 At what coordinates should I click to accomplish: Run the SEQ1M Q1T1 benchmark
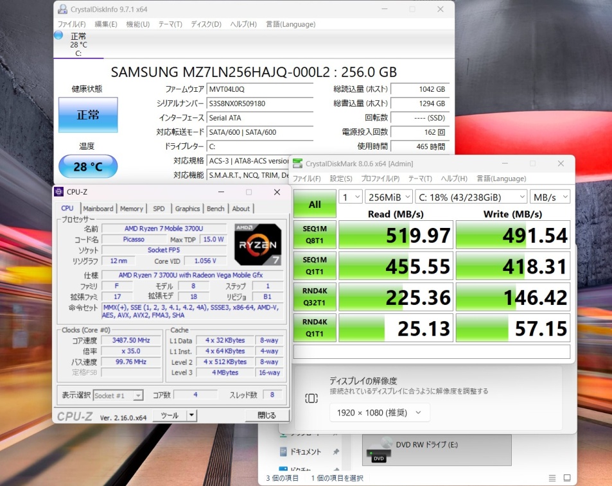coord(315,266)
